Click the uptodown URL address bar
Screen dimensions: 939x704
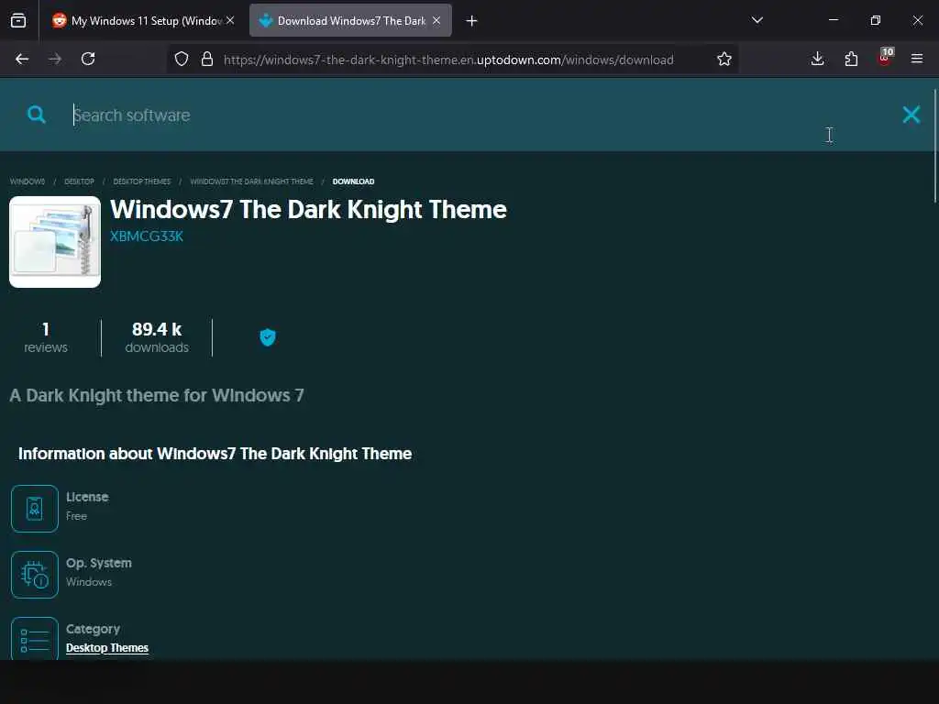click(448, 60)
